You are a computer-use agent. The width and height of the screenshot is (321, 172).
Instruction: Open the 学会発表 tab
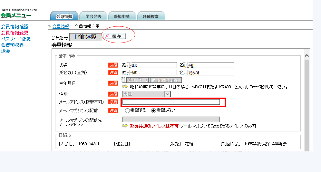point(93,16)
